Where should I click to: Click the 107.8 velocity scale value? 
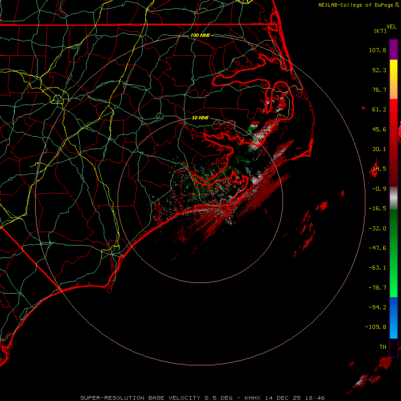[x=377, y=50]
